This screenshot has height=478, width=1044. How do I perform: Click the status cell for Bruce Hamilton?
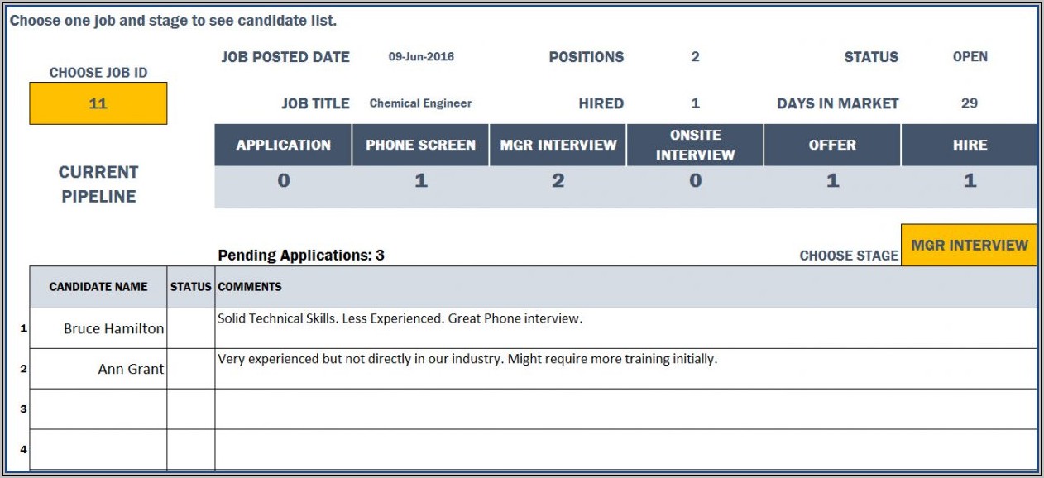190,328
